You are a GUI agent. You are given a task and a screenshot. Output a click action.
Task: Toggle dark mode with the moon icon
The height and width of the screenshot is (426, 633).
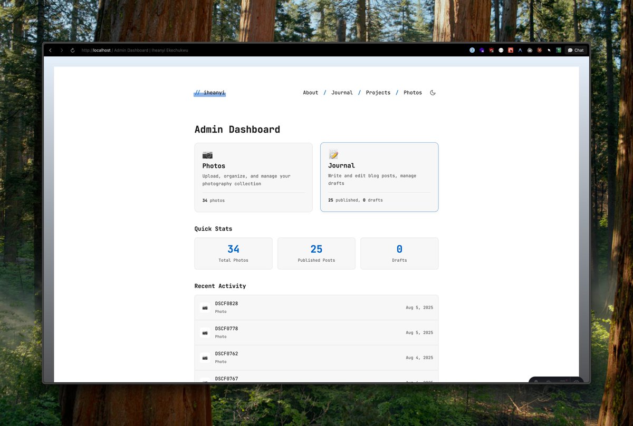pos(433,93)
